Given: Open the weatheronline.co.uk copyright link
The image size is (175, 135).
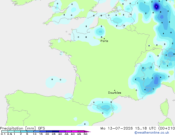Looking at the screenshot, I should point(152,133).
